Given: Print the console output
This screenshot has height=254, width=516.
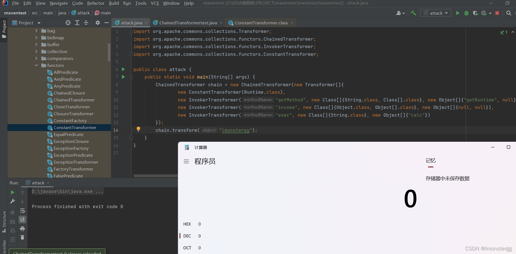Looking at the screenshot, I should pyautogui.click(x=22, y=229).
